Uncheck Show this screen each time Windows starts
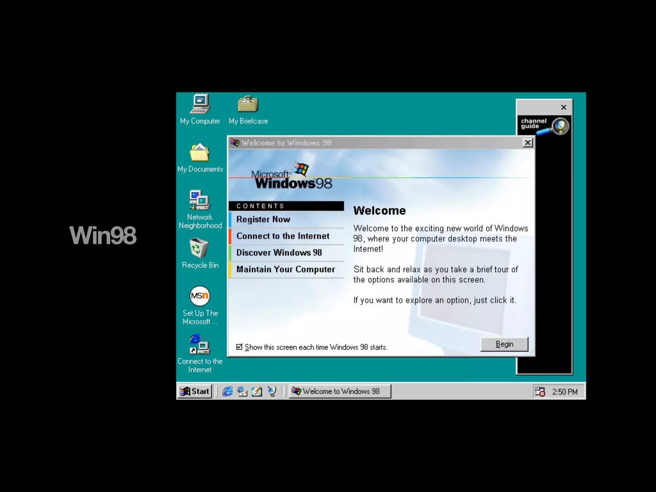 [x=239, y=347]
